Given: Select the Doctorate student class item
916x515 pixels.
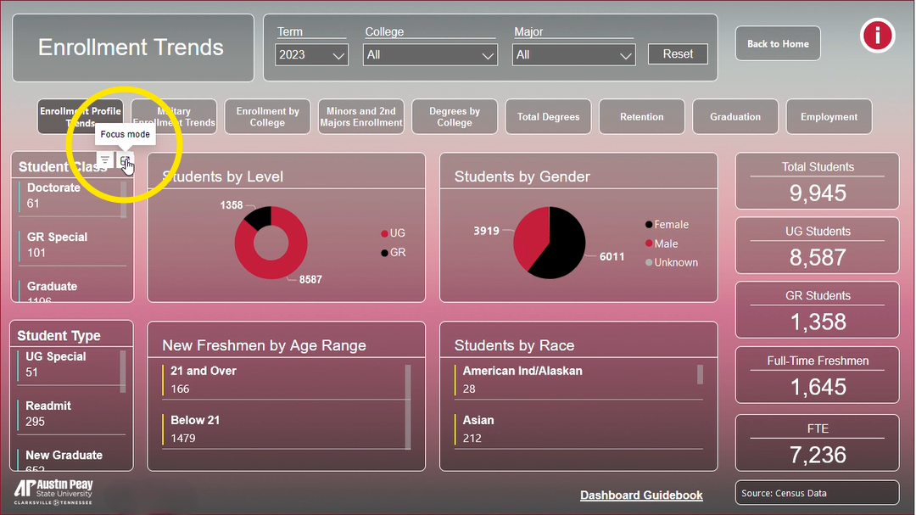Looking at the screenshot, I should 53,195.
